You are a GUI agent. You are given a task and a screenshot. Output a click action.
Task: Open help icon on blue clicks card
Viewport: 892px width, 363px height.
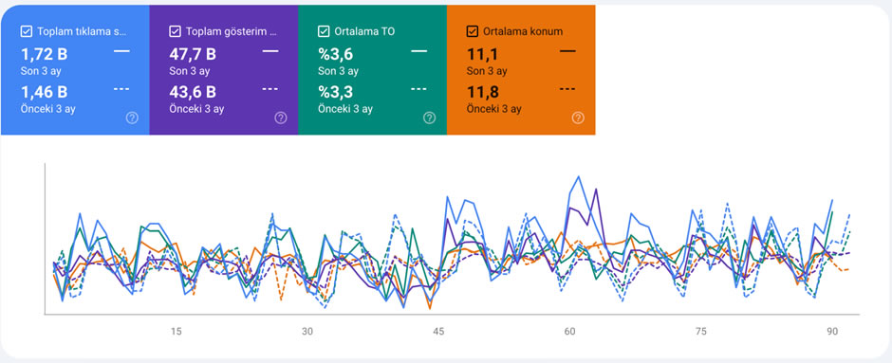coord(132,118)
